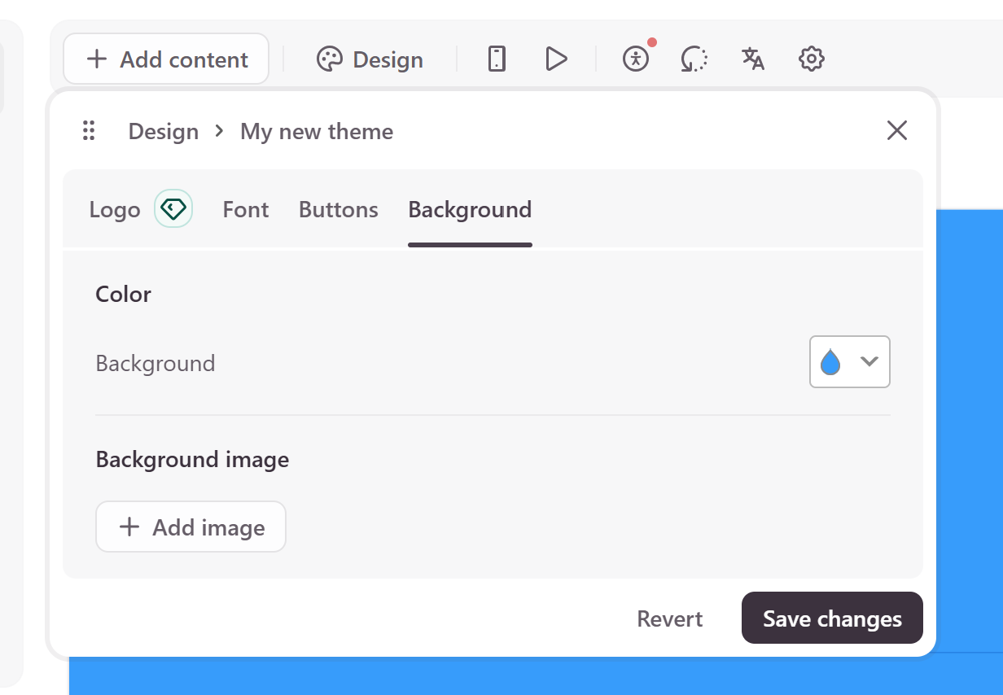Open the Design palette menu

(370, 59)
